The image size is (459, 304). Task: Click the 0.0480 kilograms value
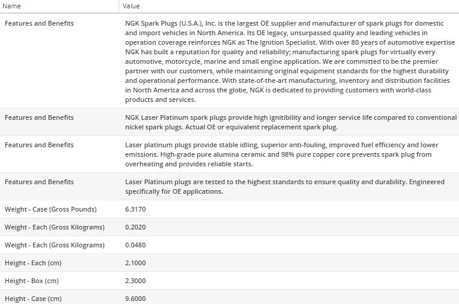tap(135, 245)
